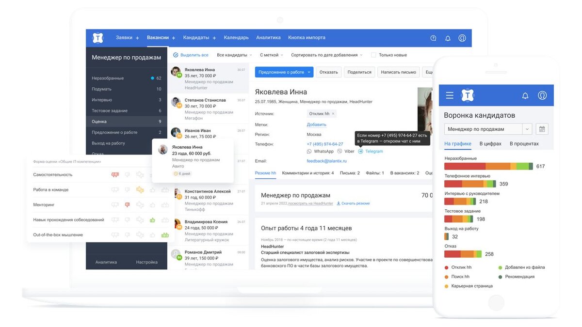Open Viber chat for the candidate
Image resolution: width=582 pixels, height=327 pixels.
(346, 152)
